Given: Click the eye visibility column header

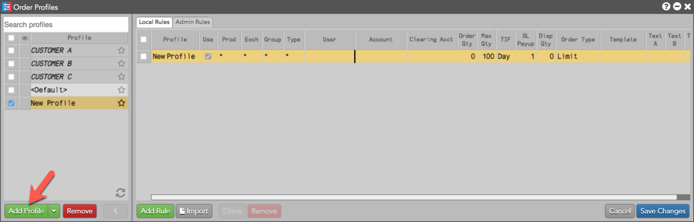Looking at the screenshot, I should (25, 38).
